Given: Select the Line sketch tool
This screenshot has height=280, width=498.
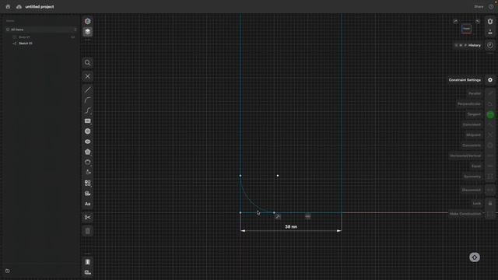Looking at the screenshot, I should click(88, 90).
